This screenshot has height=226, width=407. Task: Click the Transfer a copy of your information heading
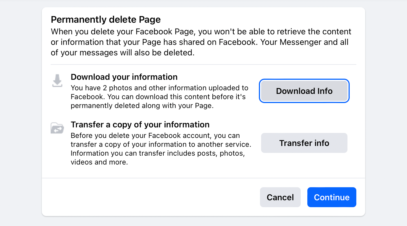tap(140, 124)
